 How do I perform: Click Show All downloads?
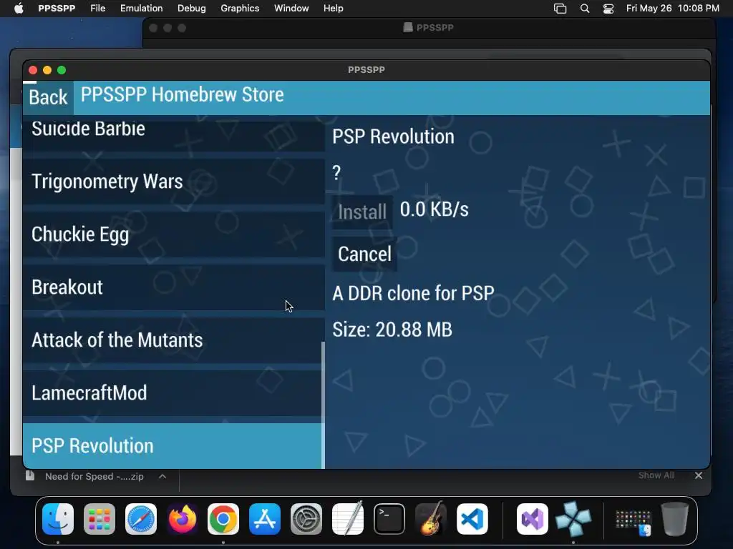click(656, 475)
